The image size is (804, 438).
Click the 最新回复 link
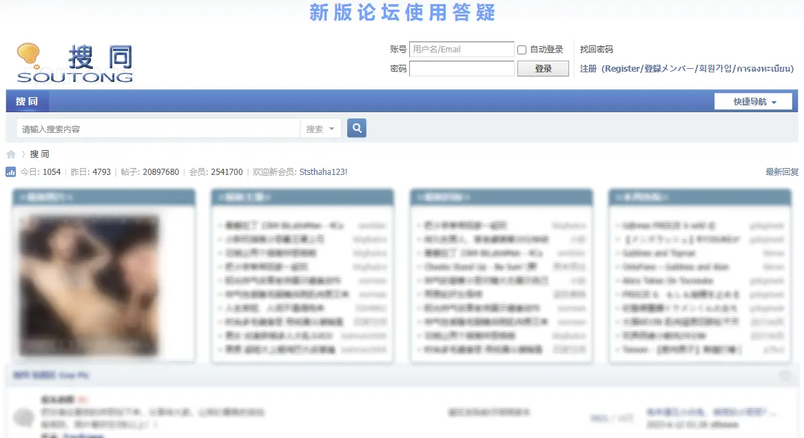(781, 172)
